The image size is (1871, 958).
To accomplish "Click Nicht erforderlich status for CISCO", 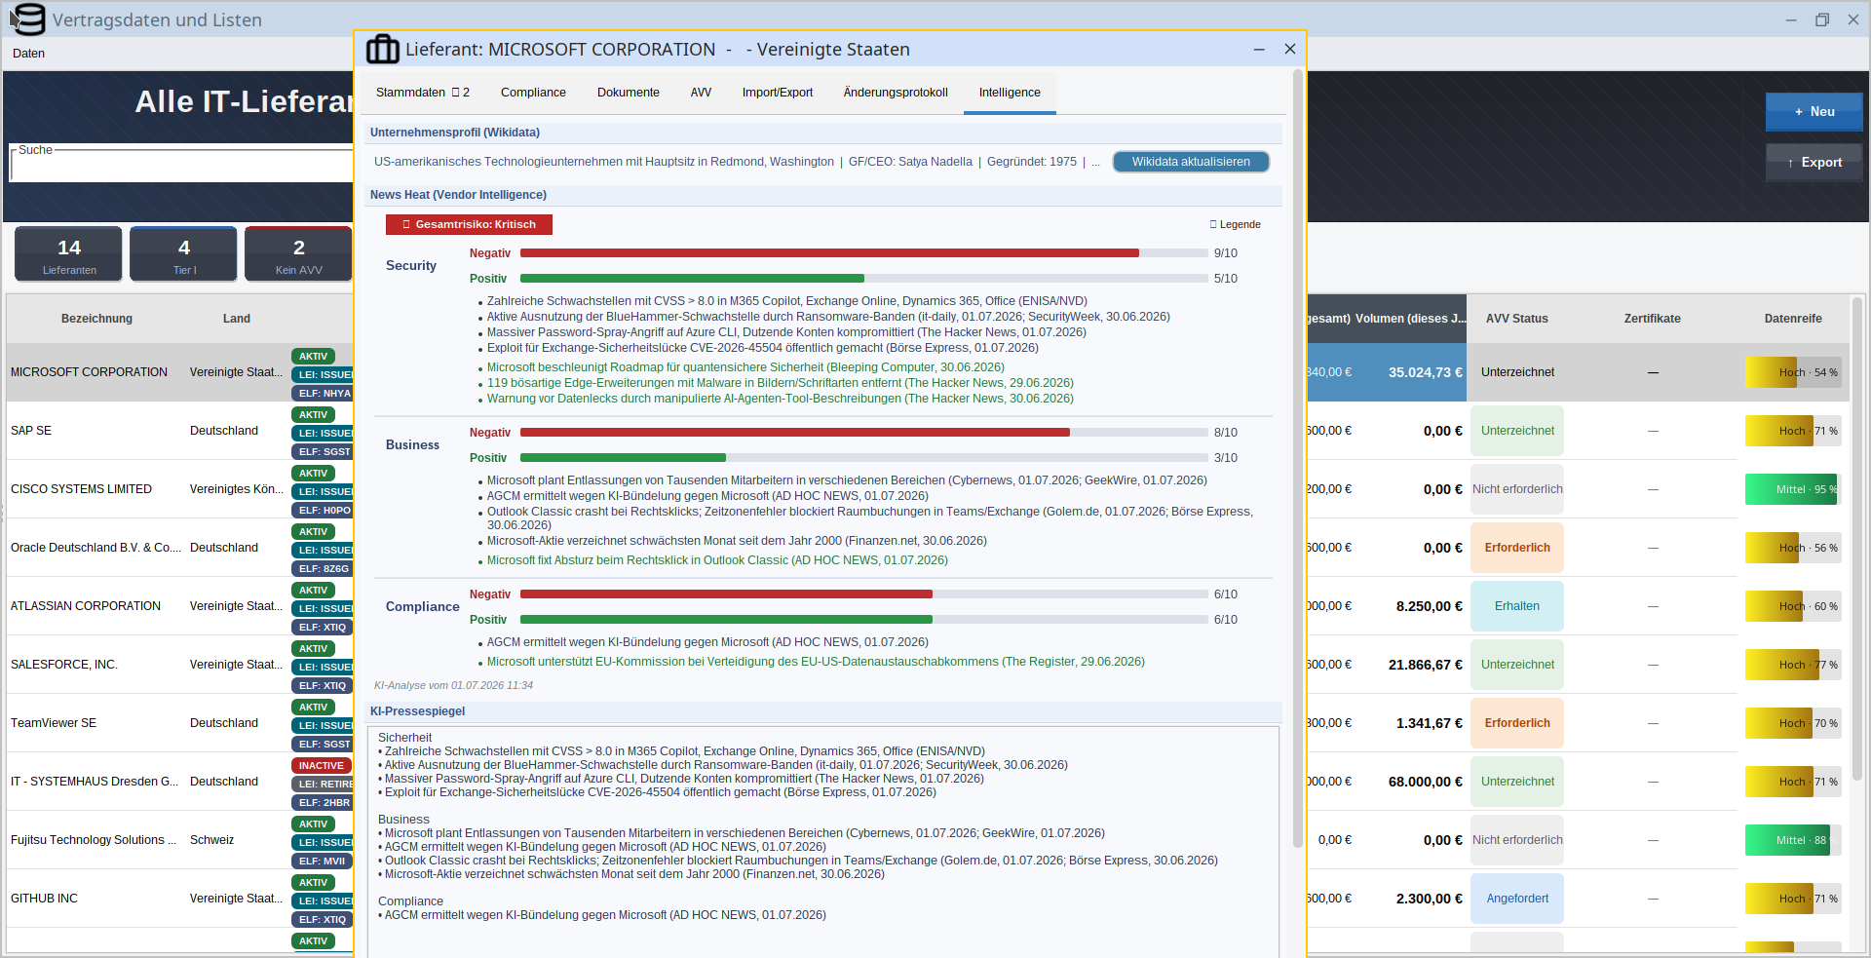I will pos(1517,489).
